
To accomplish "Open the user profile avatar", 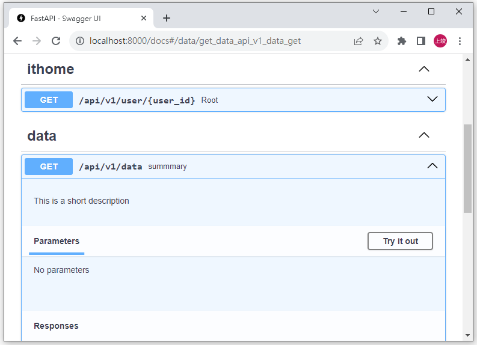I will [x=440, y=41].
